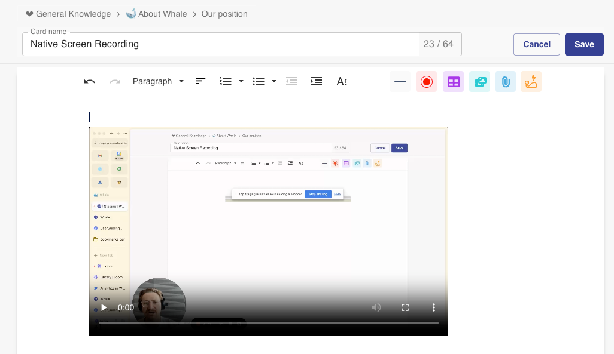Open bulleted list style options arrow
Screen dimensions: 614x354
274,81
